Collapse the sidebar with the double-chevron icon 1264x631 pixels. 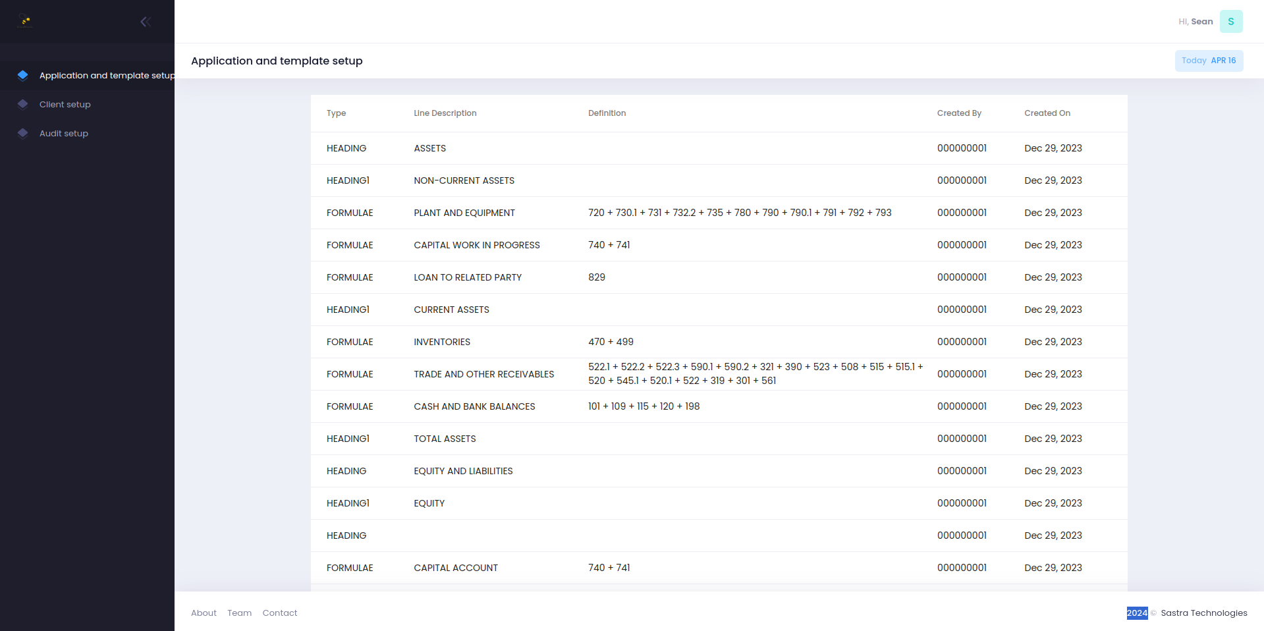[145, 21]
